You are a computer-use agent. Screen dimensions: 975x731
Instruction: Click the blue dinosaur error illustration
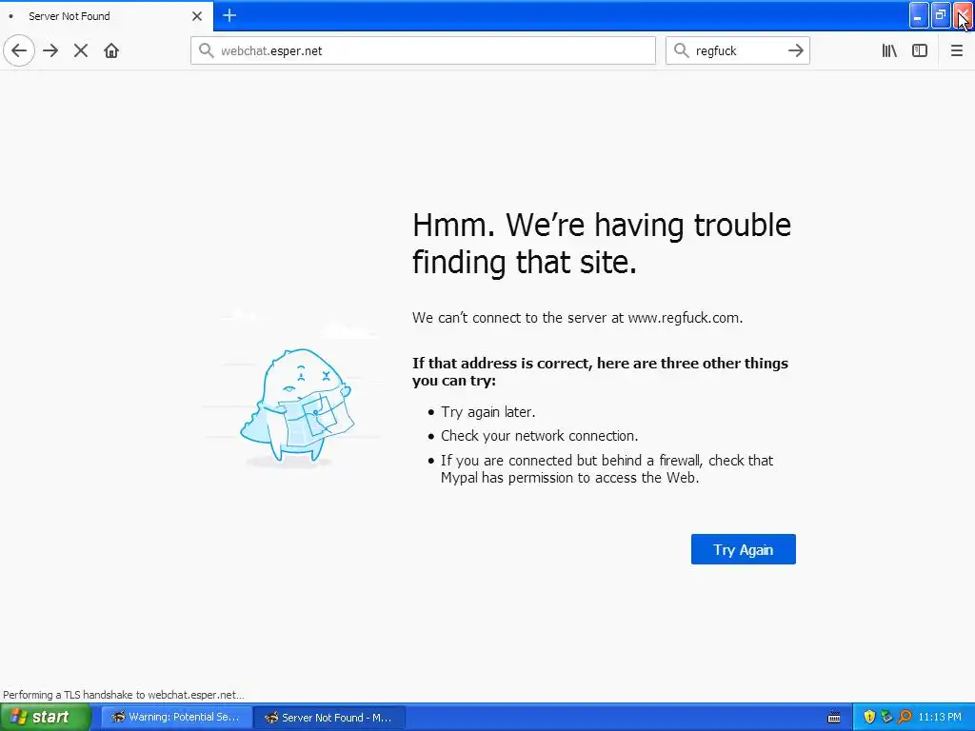[x=297, y=407]
